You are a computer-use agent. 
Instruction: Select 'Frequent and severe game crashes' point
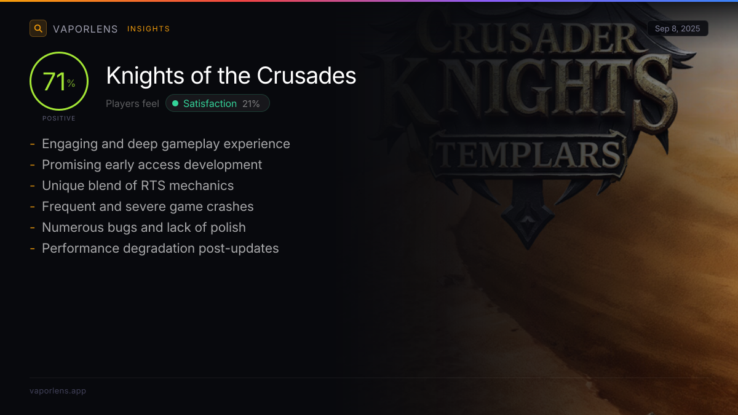coord(148,207)
